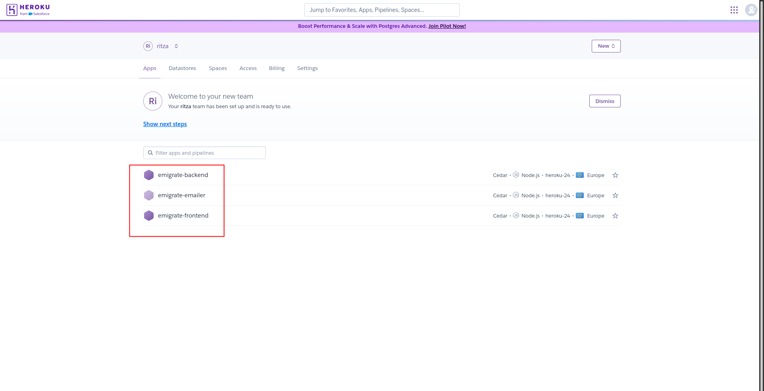Click the search magnifier in filter field

[150, 153]
